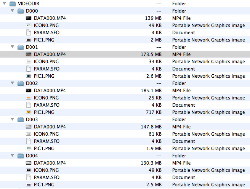Click the 147.8 MB DATA000.MP4 video thumbnail icon
Viewport: 250px width, 189px height.
coord(29,127)
